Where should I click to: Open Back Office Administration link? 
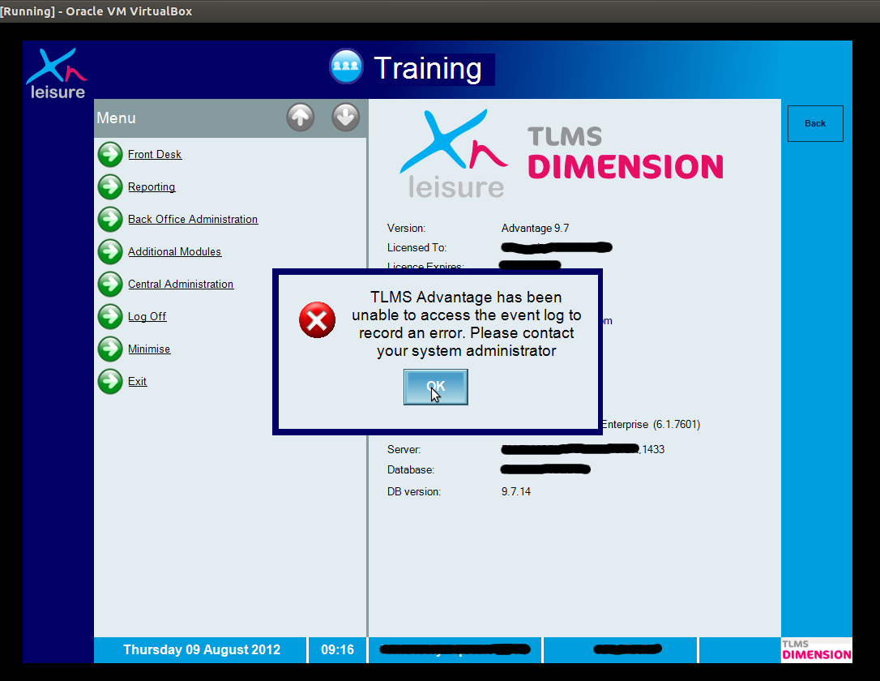(x=193, y=220)
